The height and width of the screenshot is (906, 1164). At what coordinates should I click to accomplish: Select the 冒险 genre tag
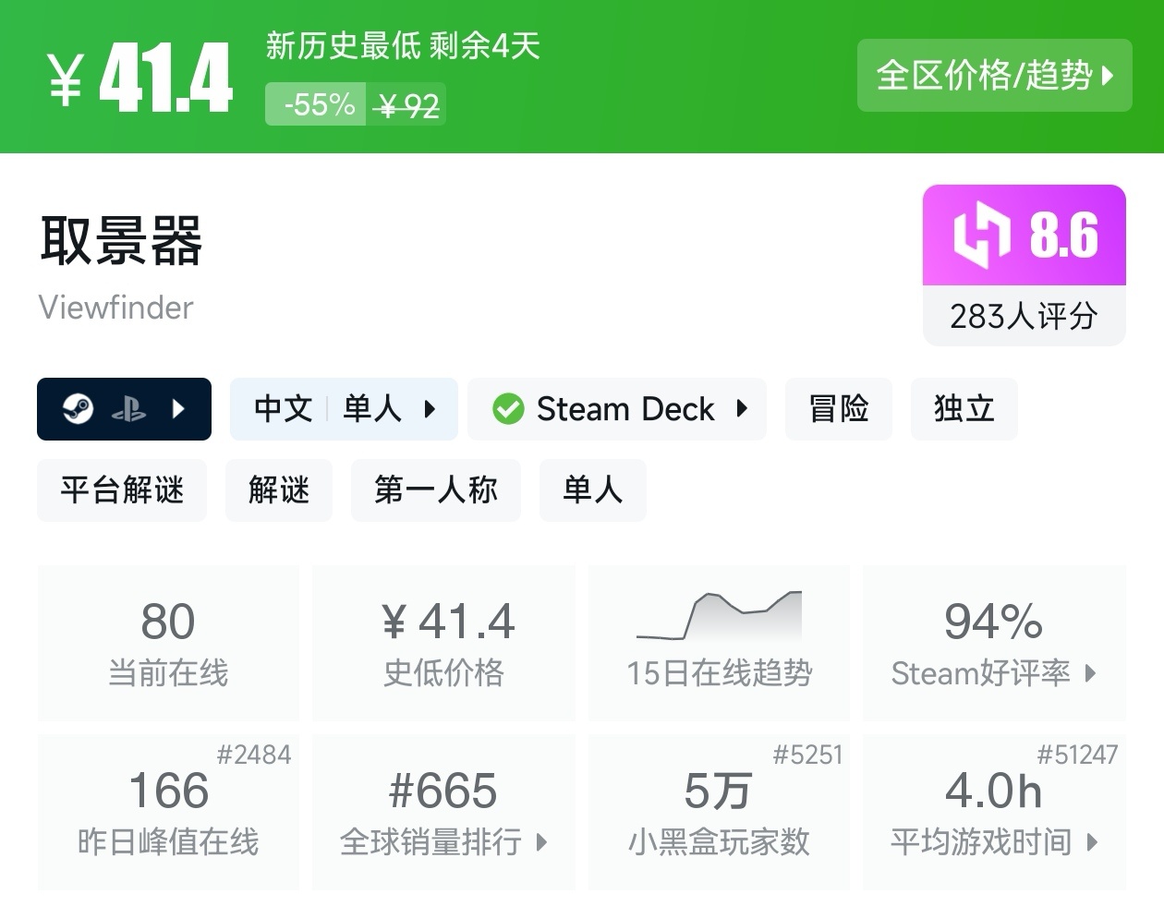(839, 408)
